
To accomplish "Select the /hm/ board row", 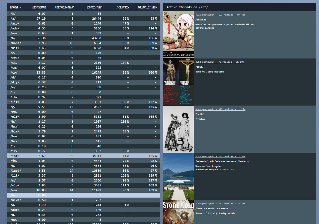I will pyautogui.click(x=84, y=136).
